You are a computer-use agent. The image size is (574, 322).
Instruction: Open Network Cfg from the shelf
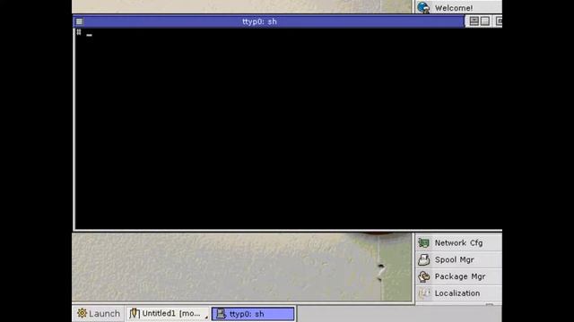click(459, 242)
